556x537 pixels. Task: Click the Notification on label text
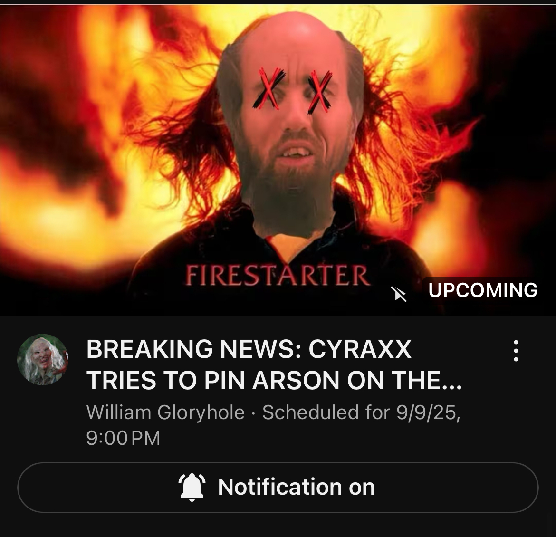click(297, 487)
